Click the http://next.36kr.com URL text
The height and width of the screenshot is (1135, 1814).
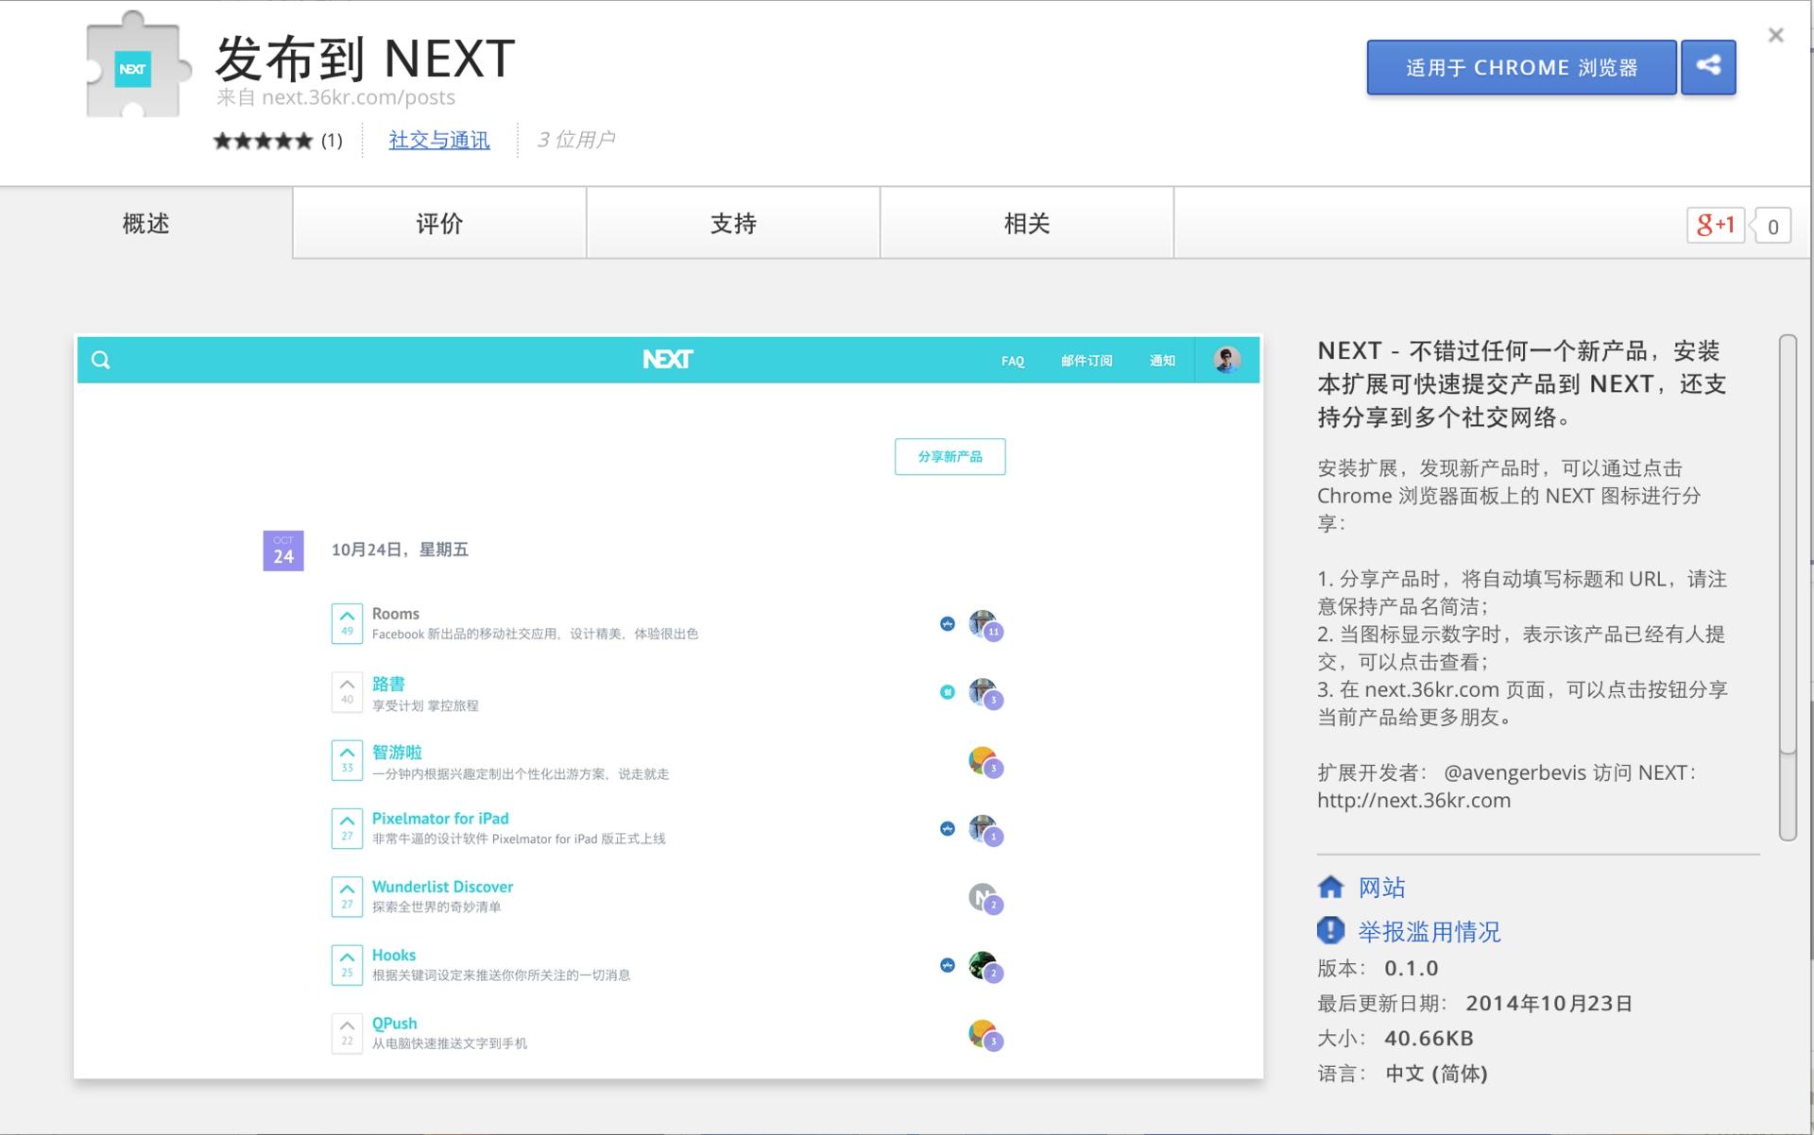1413,800
